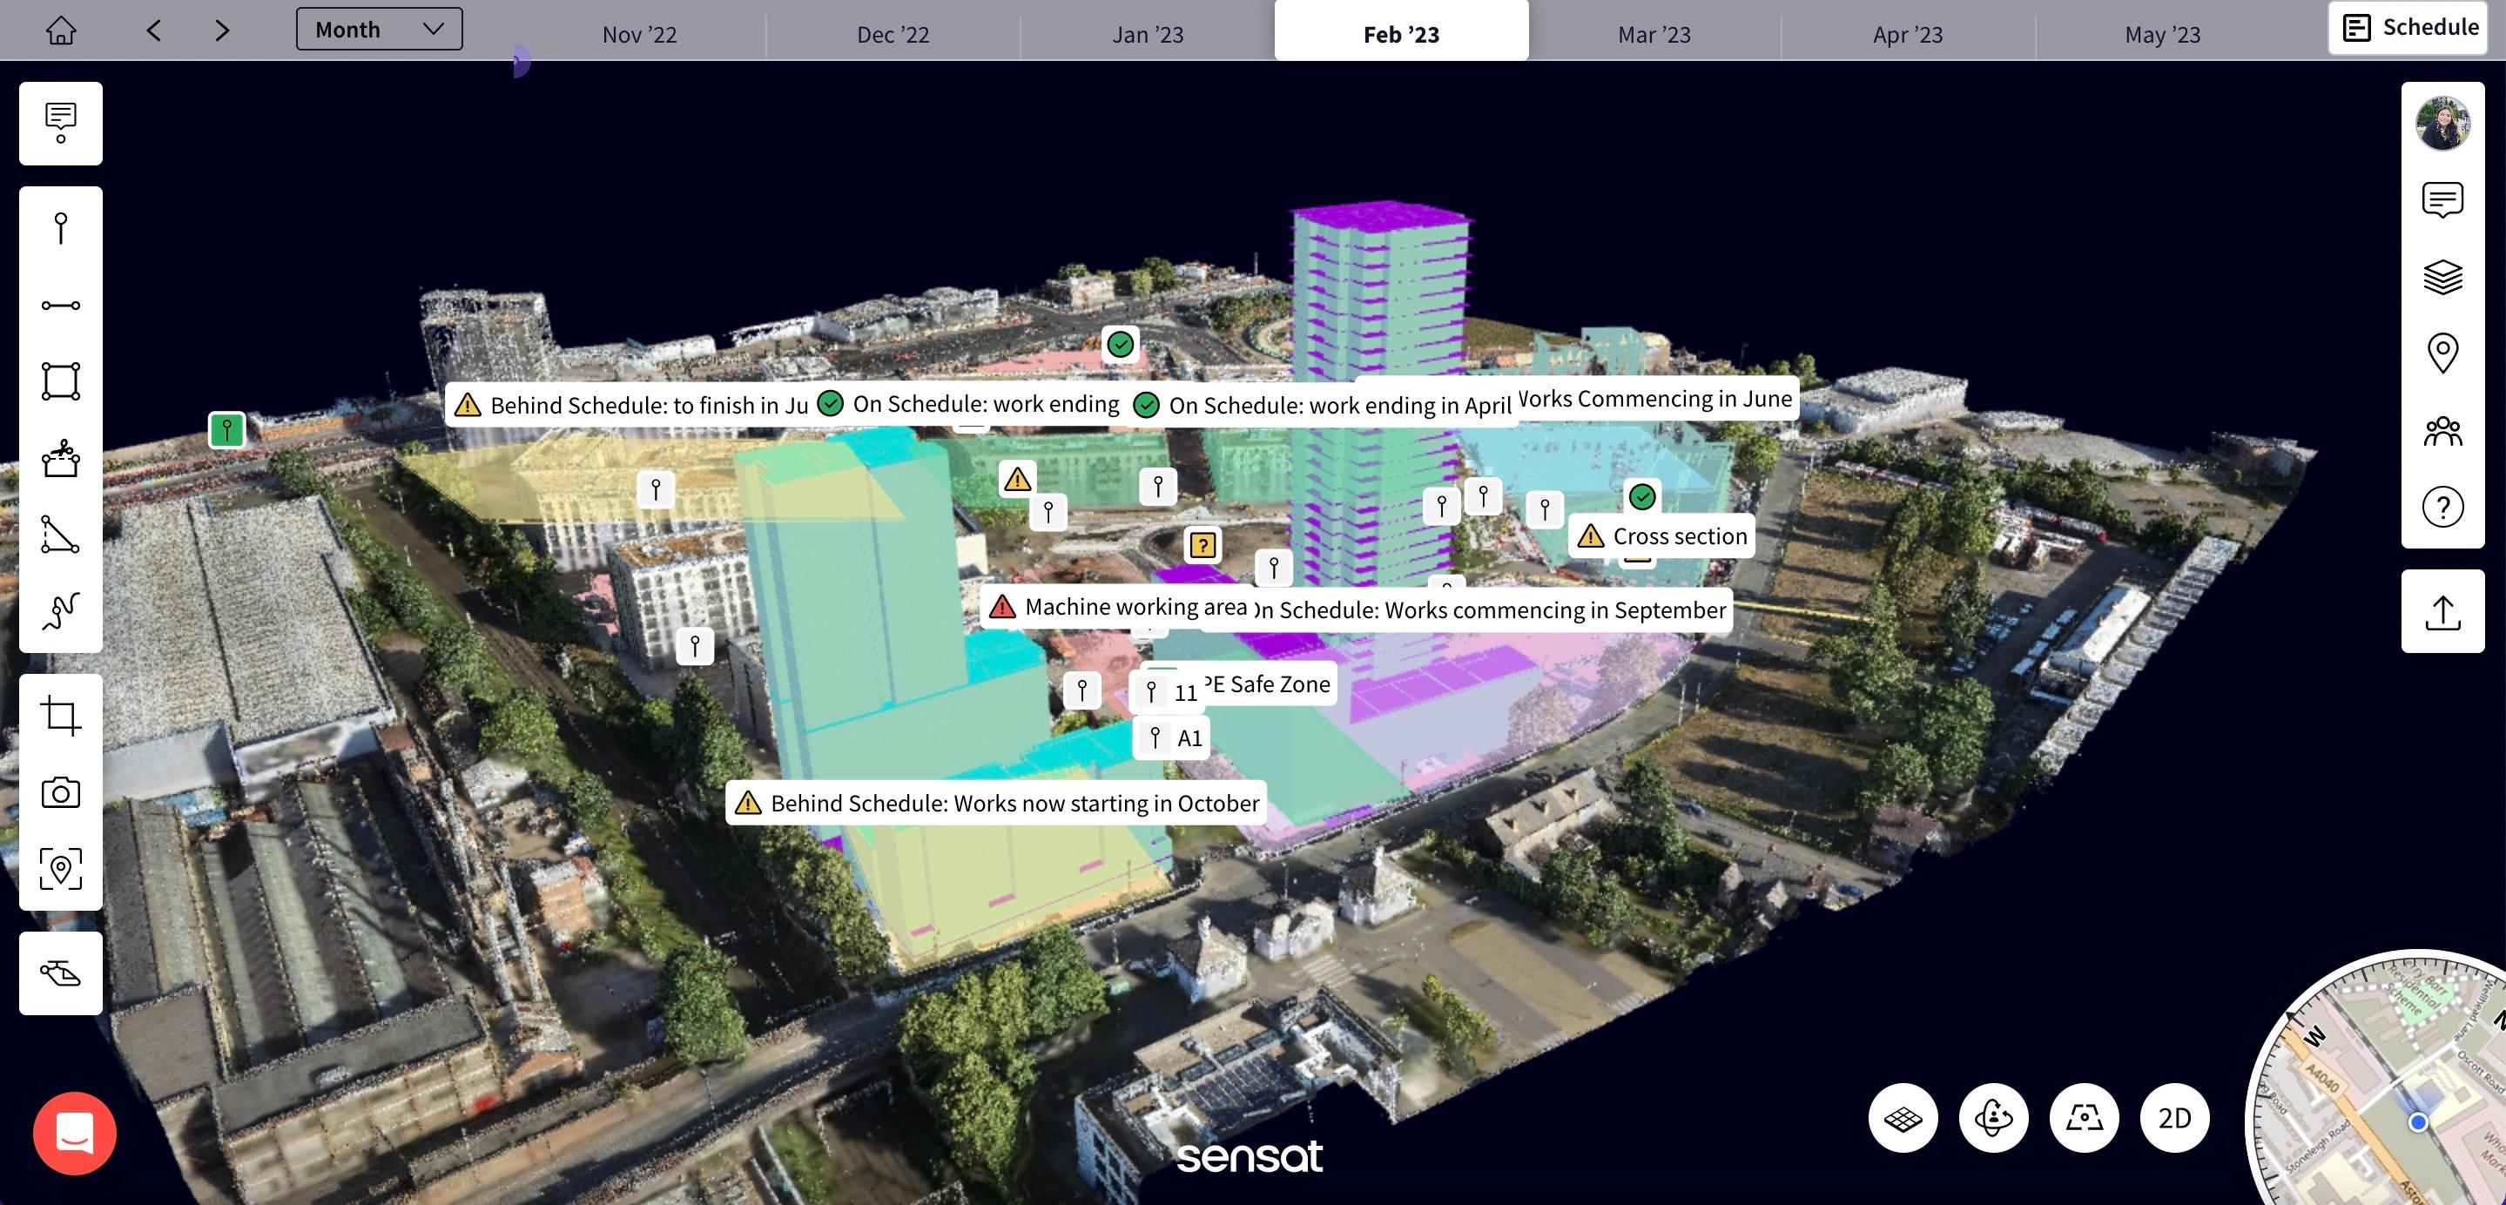This screenshot has height=1205, width=2506.
Task: Select the point marker tool
Action: point(60,229)
